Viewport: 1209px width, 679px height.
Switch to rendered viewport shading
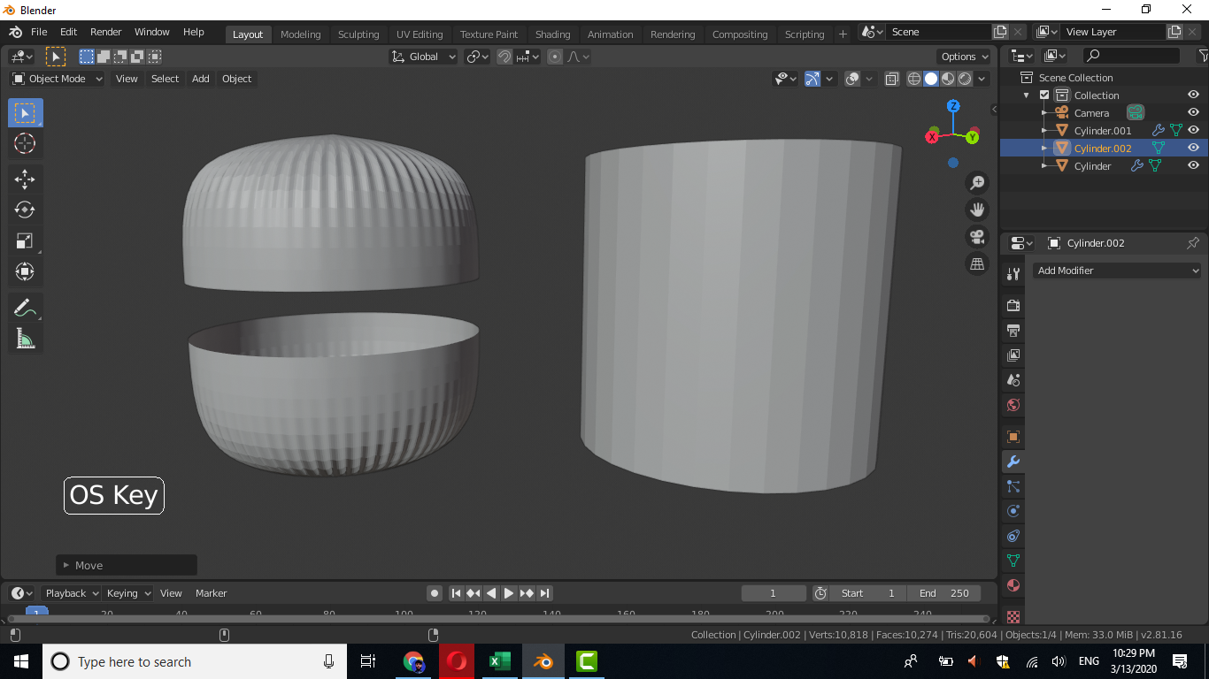tap(963, 79)
